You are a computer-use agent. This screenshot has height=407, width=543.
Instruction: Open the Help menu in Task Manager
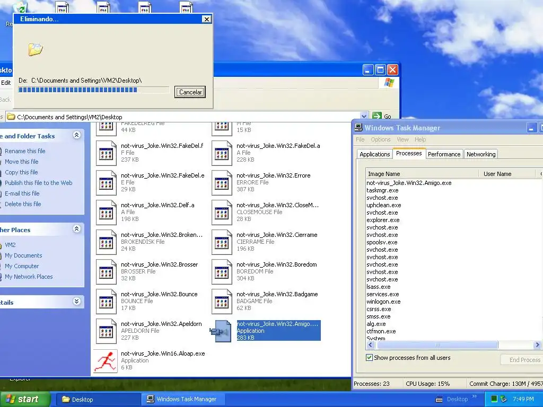[x=420, y=139]
